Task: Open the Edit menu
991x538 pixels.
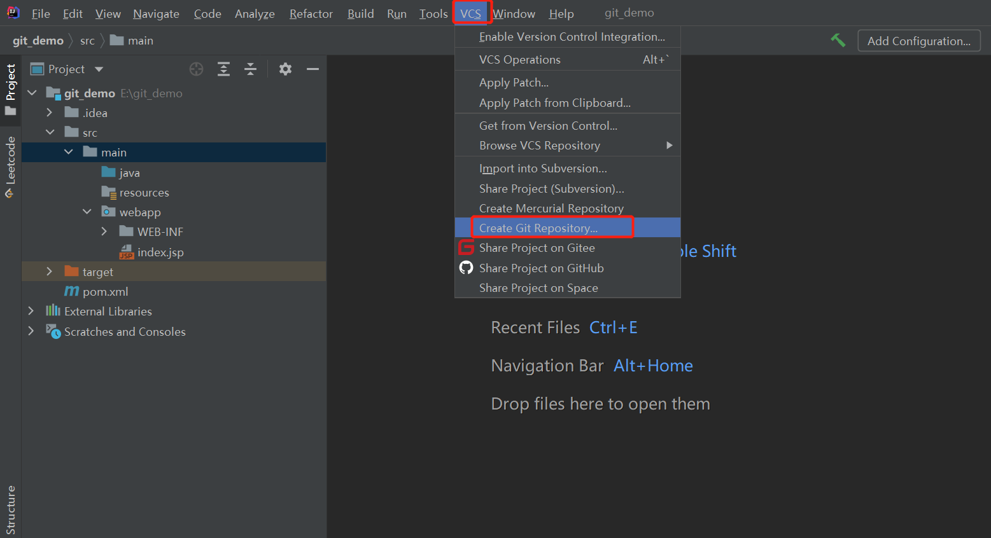Action: coord(73,13)
